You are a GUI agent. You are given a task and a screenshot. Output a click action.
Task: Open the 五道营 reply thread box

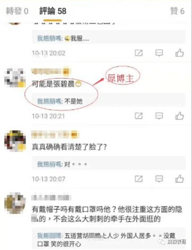(109, 240)
